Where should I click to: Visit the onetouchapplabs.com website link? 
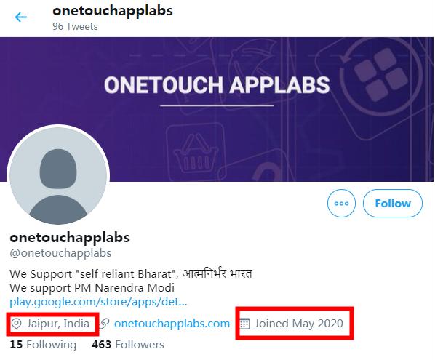tap(172, 324)
